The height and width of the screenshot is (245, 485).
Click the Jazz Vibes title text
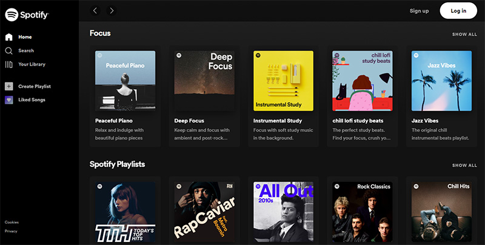tap(425, 121)
